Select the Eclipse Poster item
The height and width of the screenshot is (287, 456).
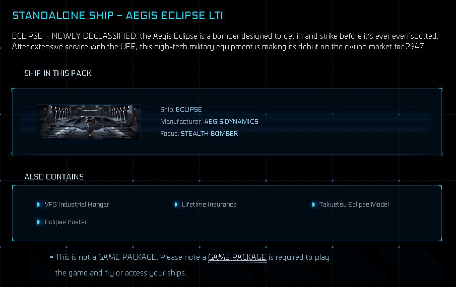click(x=66, y=222)
